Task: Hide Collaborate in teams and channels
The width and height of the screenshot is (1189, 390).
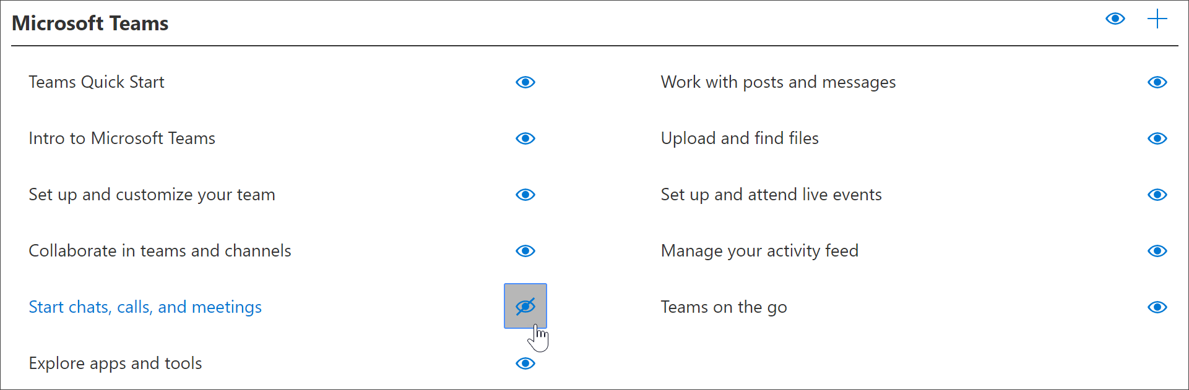Action: [525, 251]
